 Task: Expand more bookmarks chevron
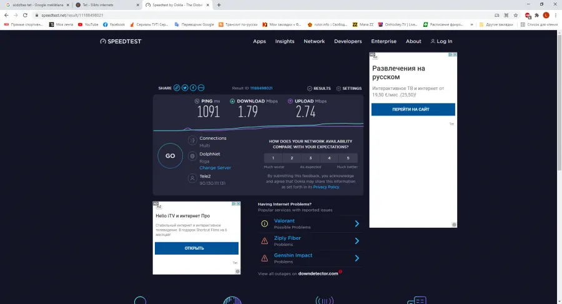tap(471, 24)
